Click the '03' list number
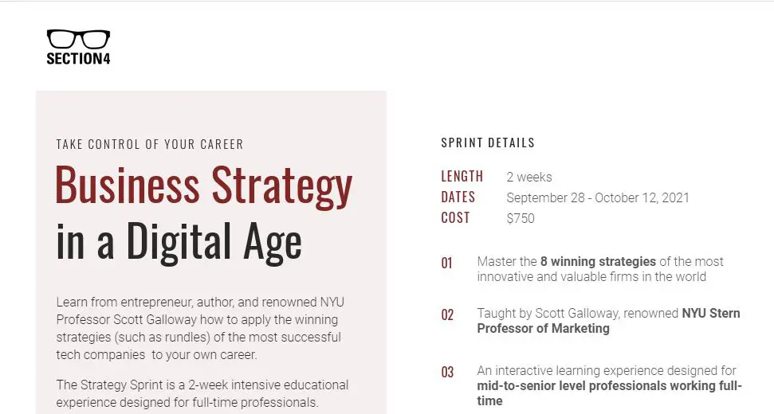Screen dimensions: 774x414 pos(447,373)
